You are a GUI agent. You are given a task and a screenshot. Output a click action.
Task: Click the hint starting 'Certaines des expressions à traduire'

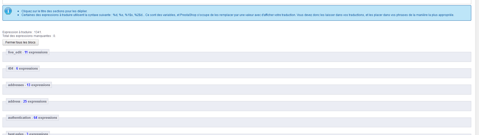[237, 15]
